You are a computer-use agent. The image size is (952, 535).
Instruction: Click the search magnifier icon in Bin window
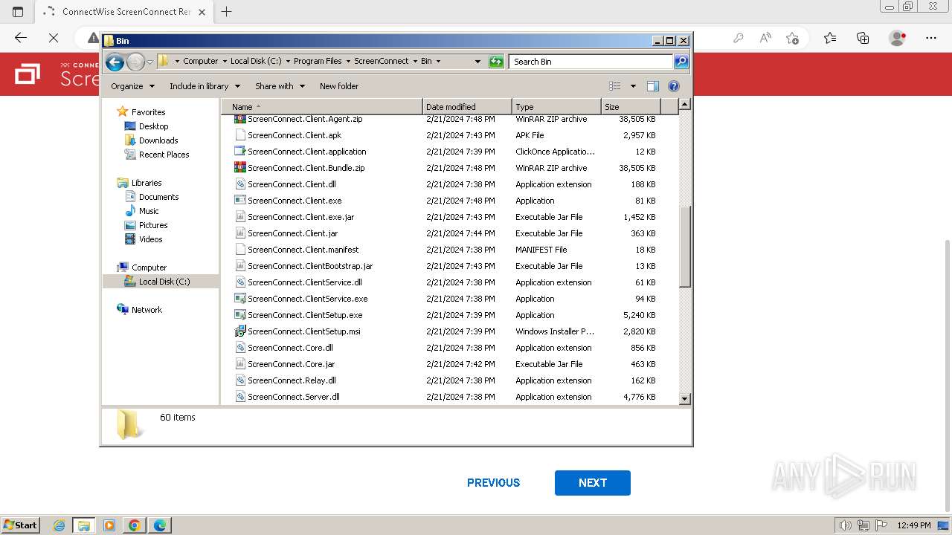[681, 62]
